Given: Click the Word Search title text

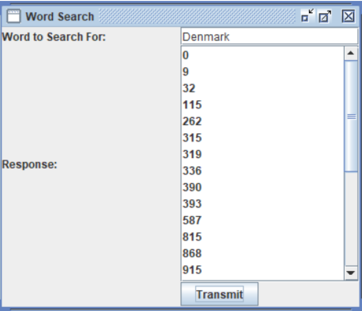Looking at the screenshot, I should click(59, 16).
